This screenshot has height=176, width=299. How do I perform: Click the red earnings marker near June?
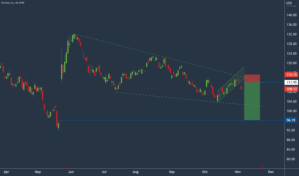coord(66,166)
